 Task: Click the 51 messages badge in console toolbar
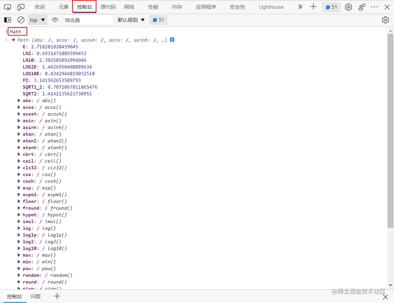tap(158, 20)
